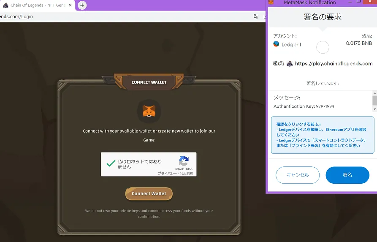Click the message scrollbar down arrow
This screenshot has height=242, width=377.
tap(374, 109)
